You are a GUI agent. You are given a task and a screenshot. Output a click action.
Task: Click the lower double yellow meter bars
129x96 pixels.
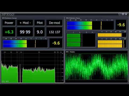[112, 44]
